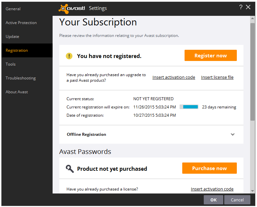This screenshot has height=207, width=257.
Task: Click the scroll down arrow on scrollbar
Action: (253, 191)
